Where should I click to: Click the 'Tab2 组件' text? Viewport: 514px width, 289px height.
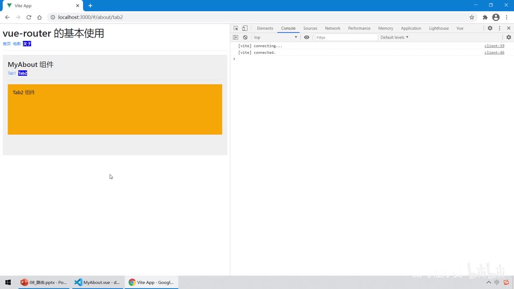tap(24, 92)
